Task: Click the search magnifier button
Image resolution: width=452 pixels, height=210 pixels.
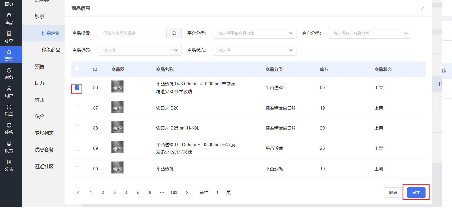Action: point(174,33)
